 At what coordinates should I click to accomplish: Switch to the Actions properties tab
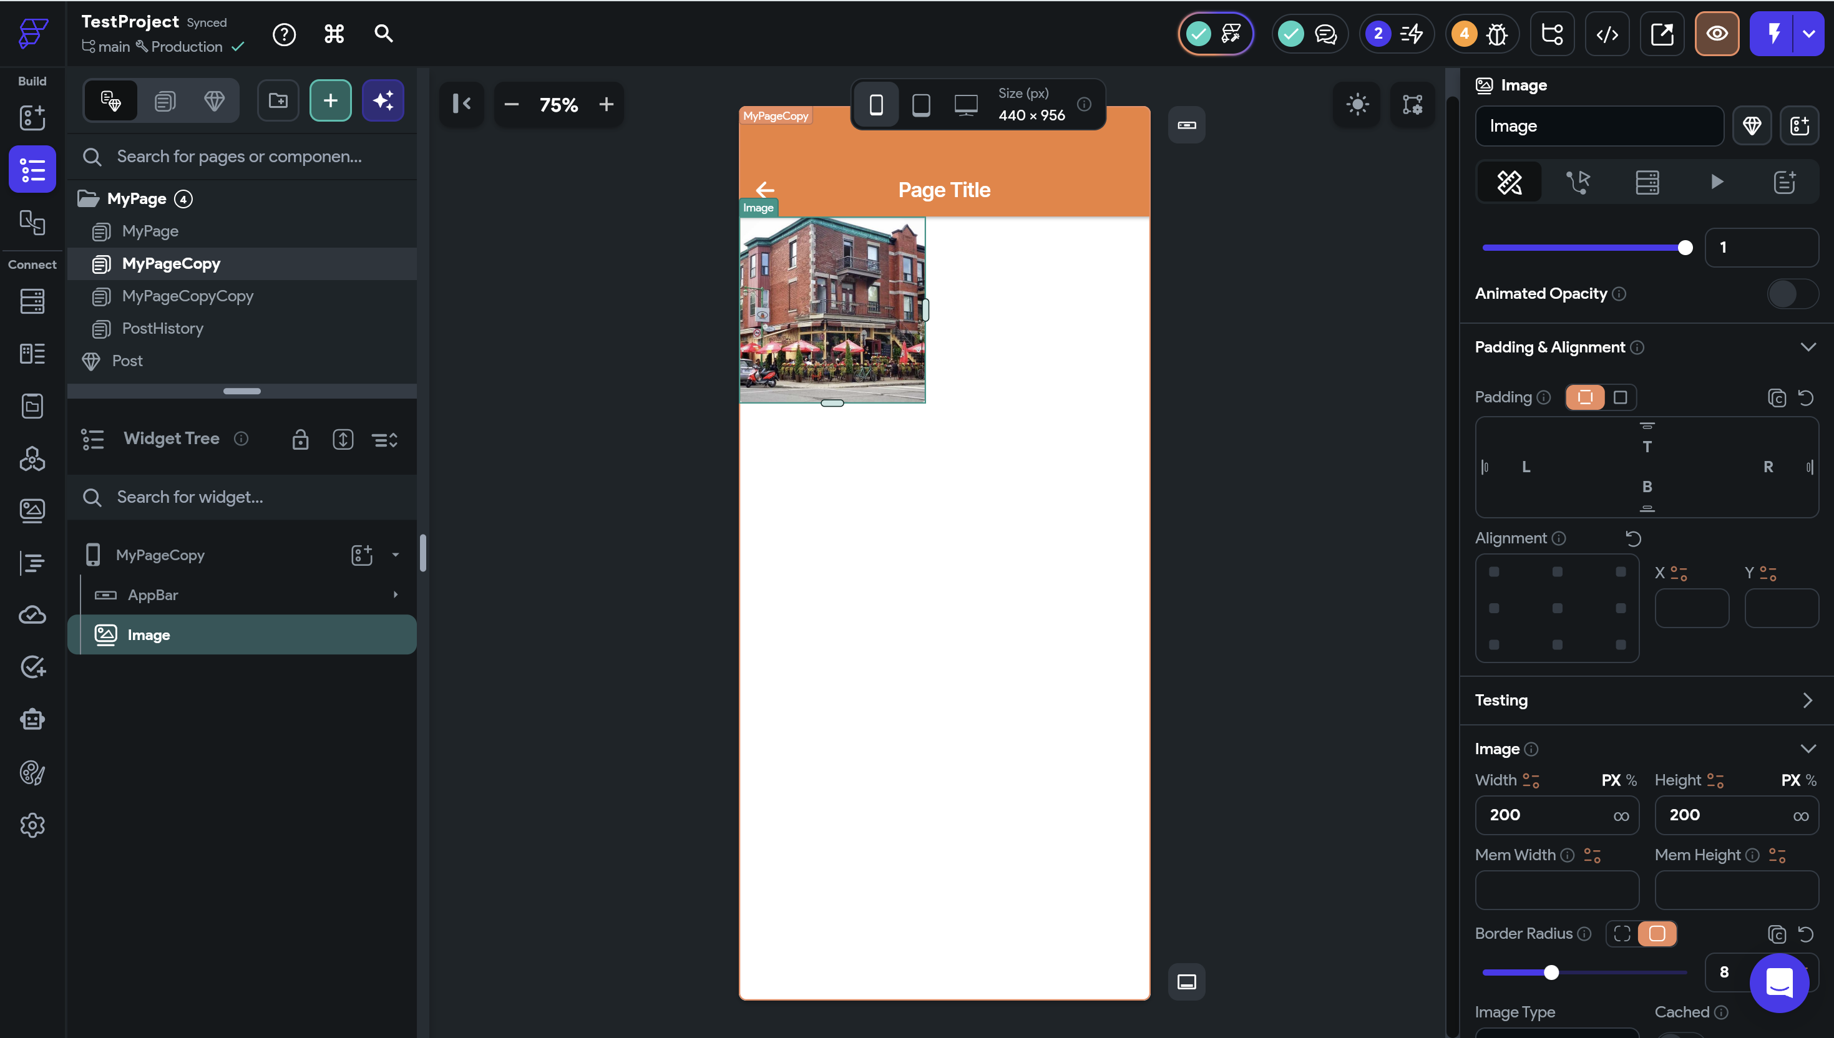point(1578,183)
